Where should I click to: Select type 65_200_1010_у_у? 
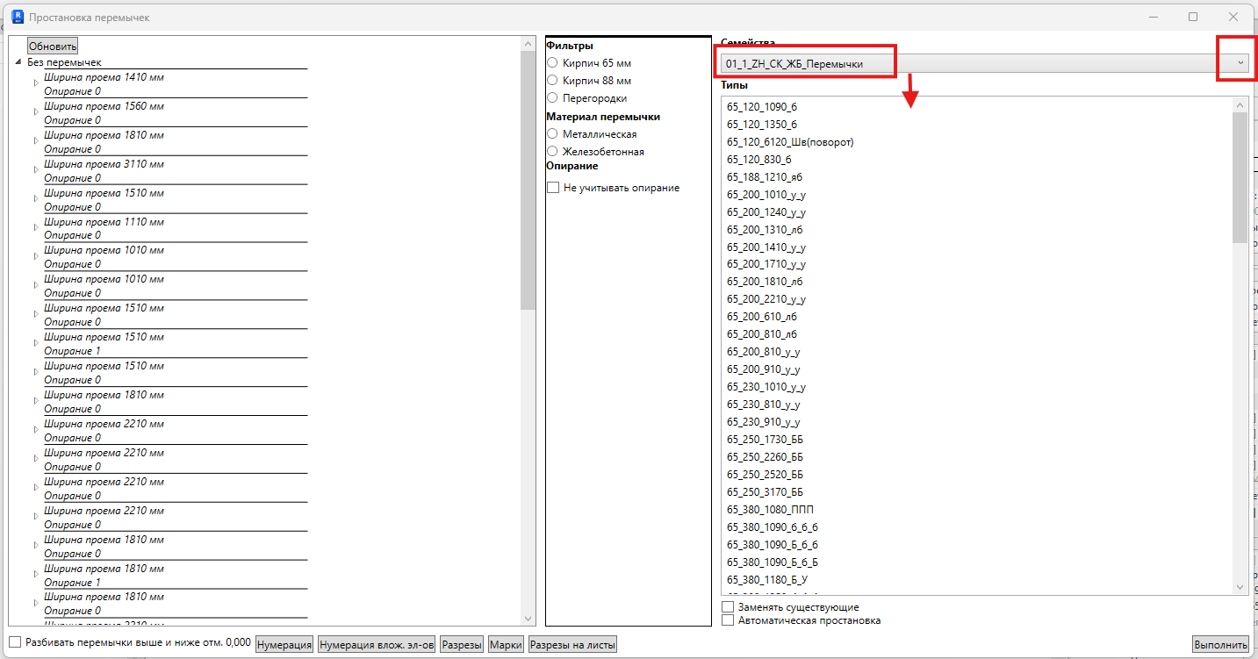click(766, 195)
